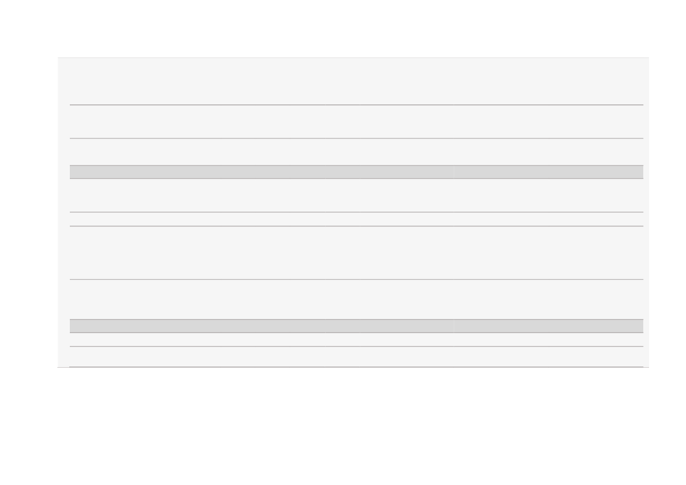Click middle segment of the lower shaded bar

407,326
